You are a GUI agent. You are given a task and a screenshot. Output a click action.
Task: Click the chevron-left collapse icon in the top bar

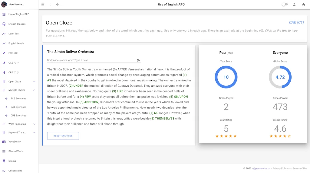point(50,4)
